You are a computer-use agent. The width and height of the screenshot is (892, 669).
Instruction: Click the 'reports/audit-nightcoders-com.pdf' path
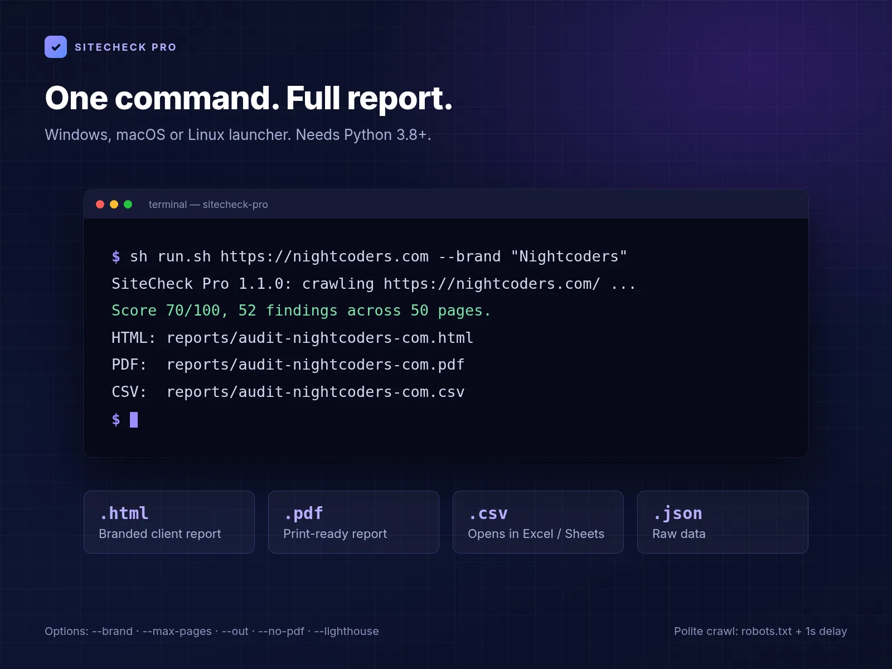316,365
